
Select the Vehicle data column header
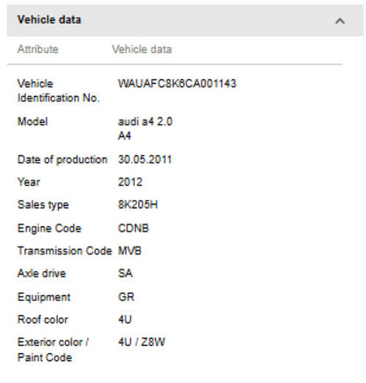142,49
